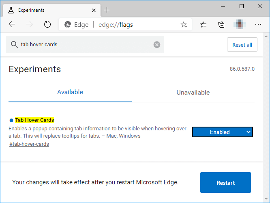Open the Collections icon
This screenshot has height=203, width=270.
(221, 25)
